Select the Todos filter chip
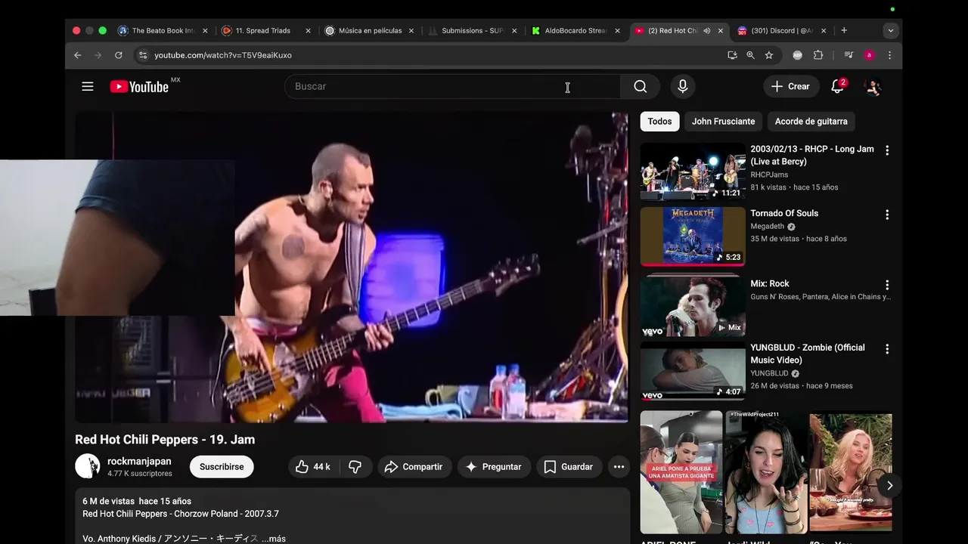Image resolution: width=968 pixels, height=544 pixels. click(659, 122)
